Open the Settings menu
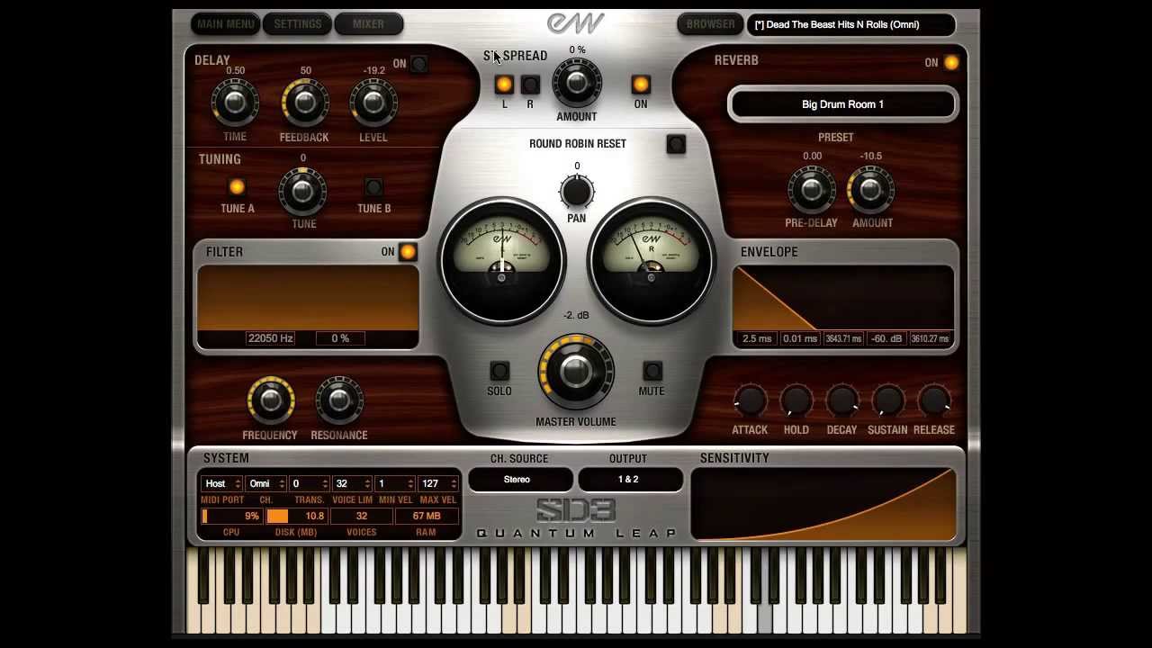This screenshot has height=648, width=1152. [x=297, y=24]
